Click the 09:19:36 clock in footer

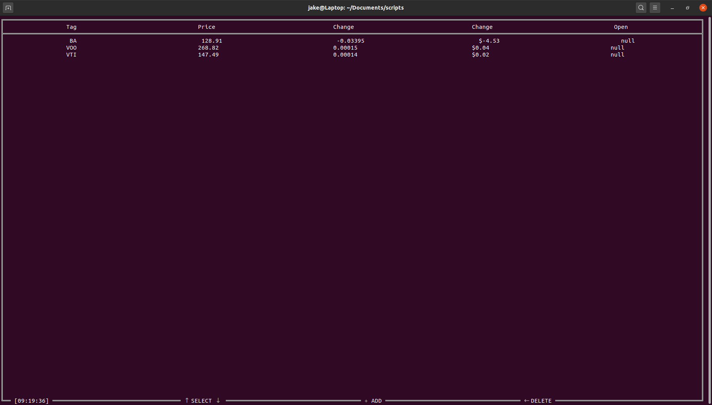coord(32,401)
